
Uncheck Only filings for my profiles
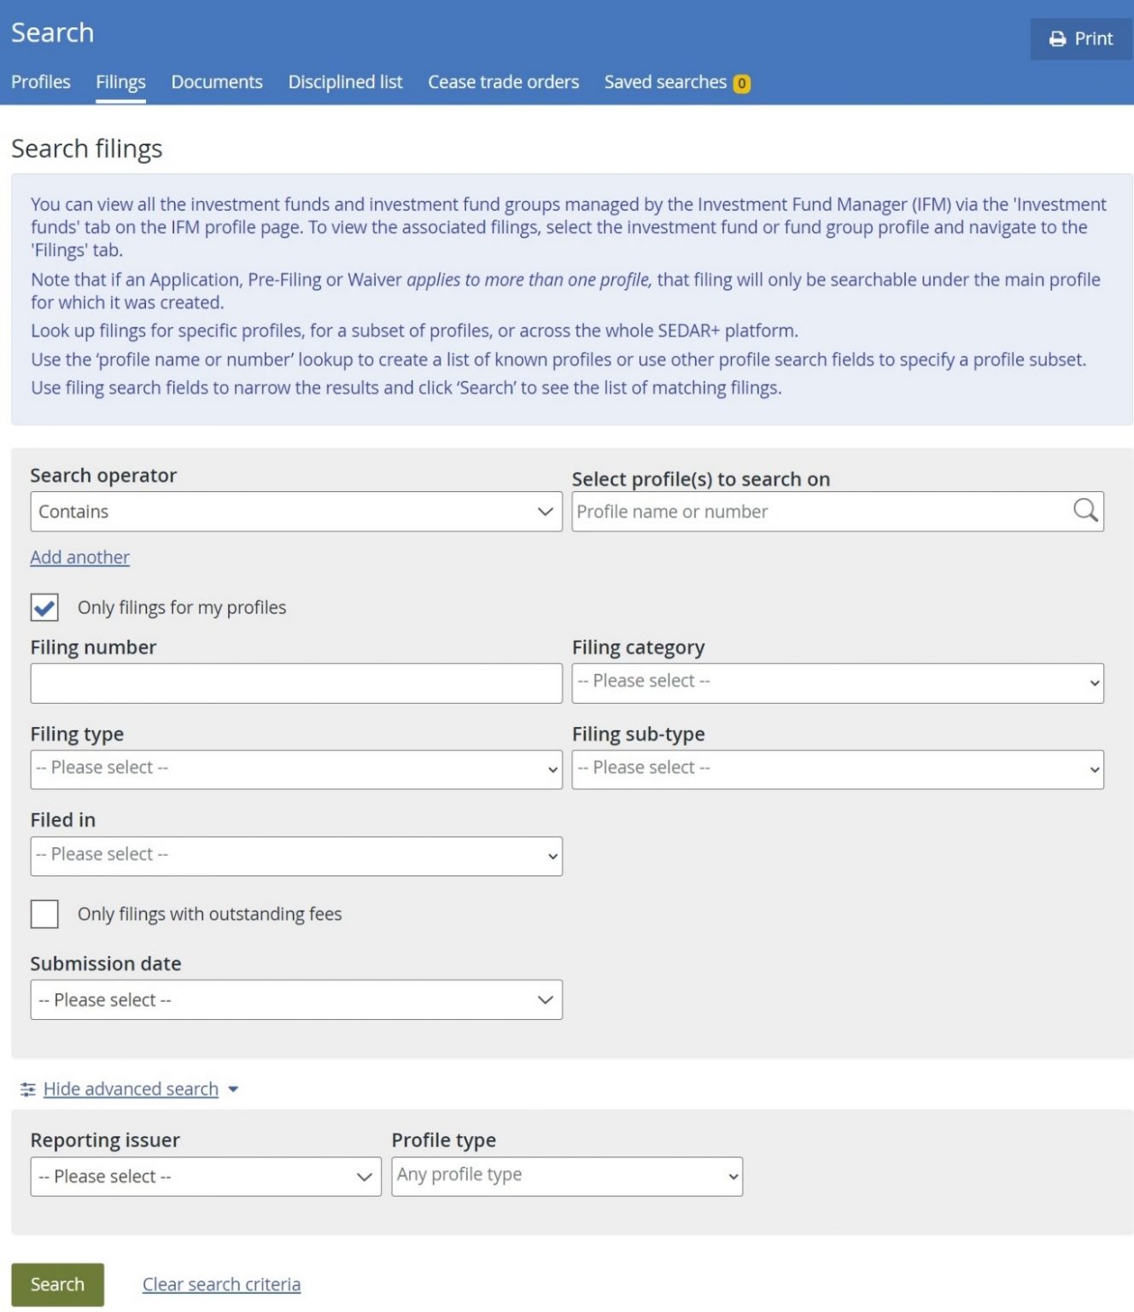coord(44,607)
